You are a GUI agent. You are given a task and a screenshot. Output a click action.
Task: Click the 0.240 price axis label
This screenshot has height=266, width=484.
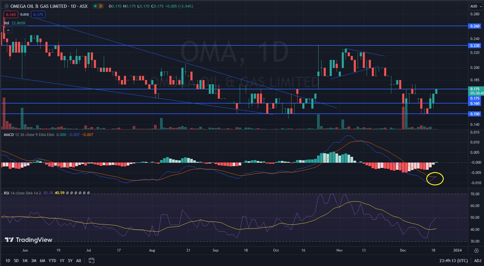point(475,39)
